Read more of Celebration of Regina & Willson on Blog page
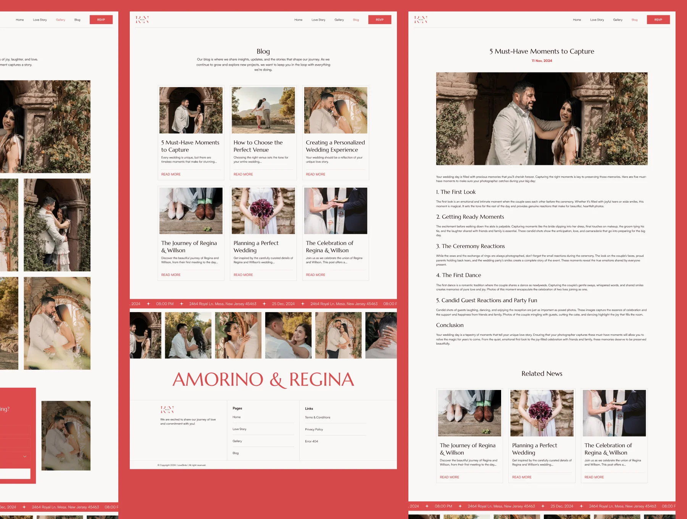 pos(315,275)
